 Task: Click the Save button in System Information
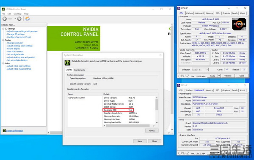140,141
